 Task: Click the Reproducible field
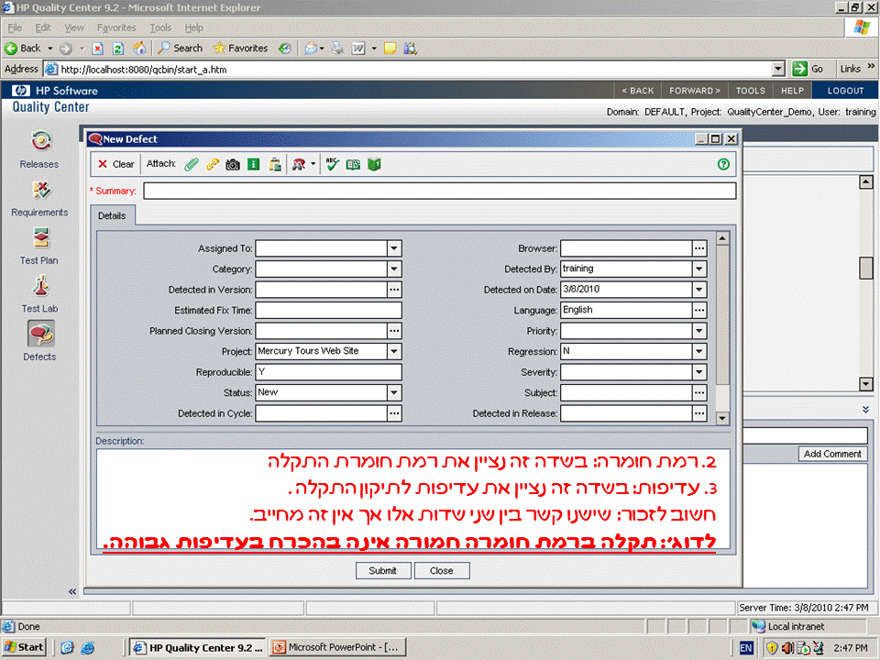pyautogui.click(x=328, y=372)
